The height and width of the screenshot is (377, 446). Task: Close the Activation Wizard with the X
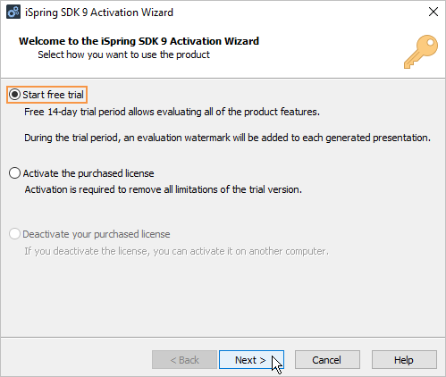tap(433, 12)
